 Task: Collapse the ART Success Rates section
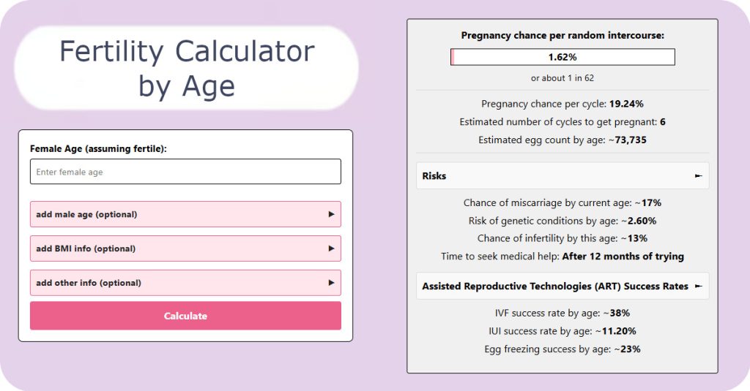(562, 286)
